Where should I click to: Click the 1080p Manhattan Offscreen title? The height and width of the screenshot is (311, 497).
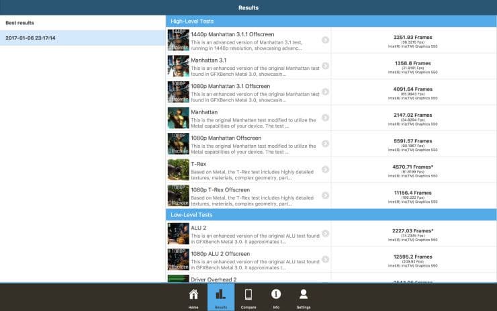[x=226, y=138]
